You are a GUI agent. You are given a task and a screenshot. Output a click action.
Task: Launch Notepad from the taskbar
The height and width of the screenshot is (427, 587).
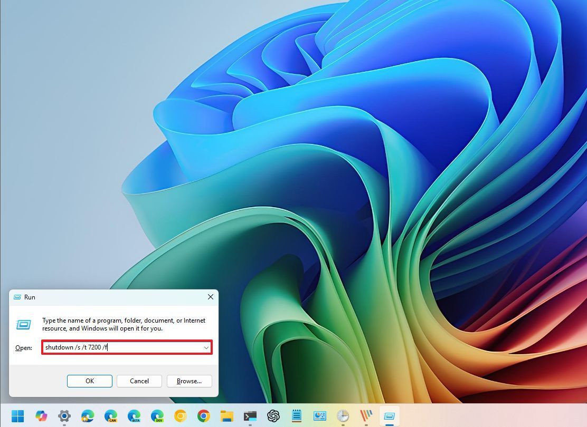pos(296,416)
